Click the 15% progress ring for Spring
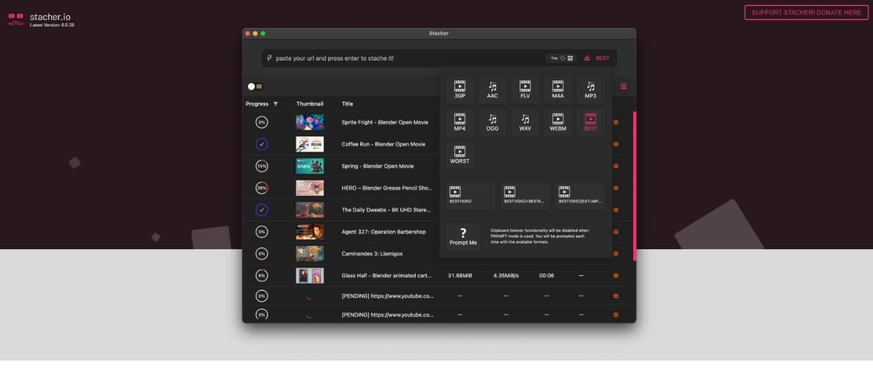The width and height of the screenshot is (873, 371). click(x=262, y=166)
